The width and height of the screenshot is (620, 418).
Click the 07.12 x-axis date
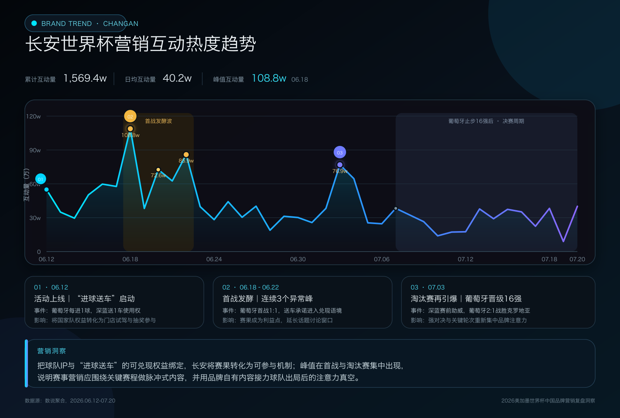(x=465, y=259)
